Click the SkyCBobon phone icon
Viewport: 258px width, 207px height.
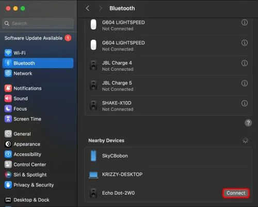tap(93, 156)
